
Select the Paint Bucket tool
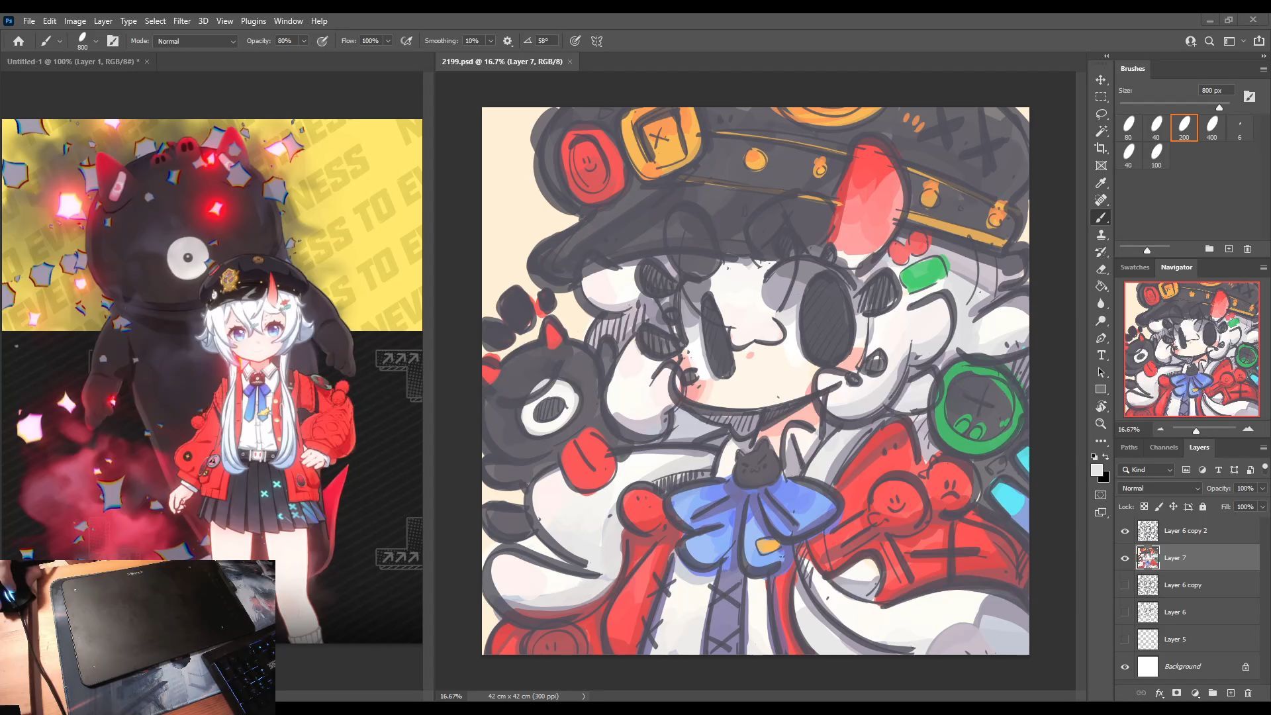click(1101, 286)
